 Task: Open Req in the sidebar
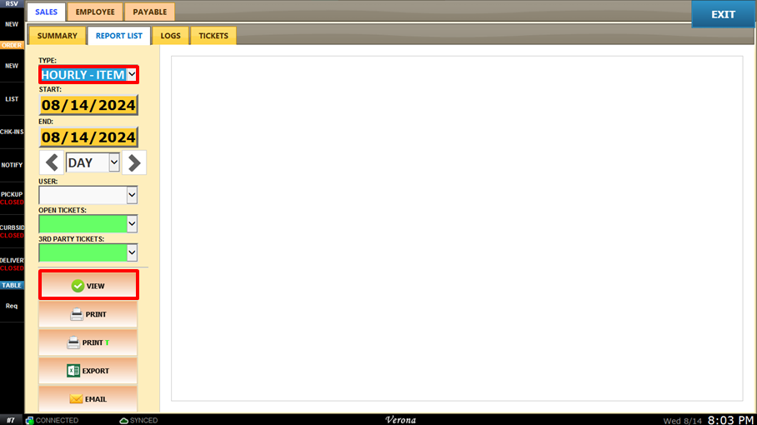[12, 306]
